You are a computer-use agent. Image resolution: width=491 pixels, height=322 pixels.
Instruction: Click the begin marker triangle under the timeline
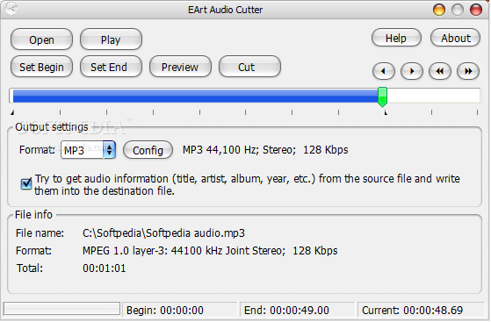tap(12, 112)
